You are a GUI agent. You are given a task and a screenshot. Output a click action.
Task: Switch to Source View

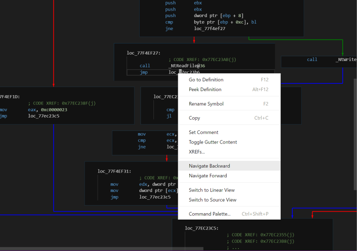point(229,200)
